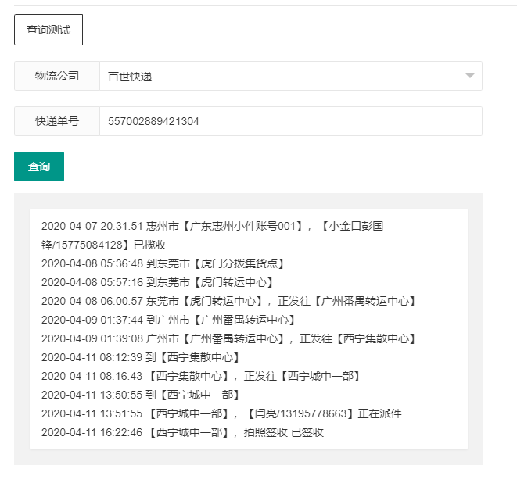Click the 08:16:43 正发往西宁城中一部 record
The height and width of the screenshot is (483, 517).
point(201,376)
